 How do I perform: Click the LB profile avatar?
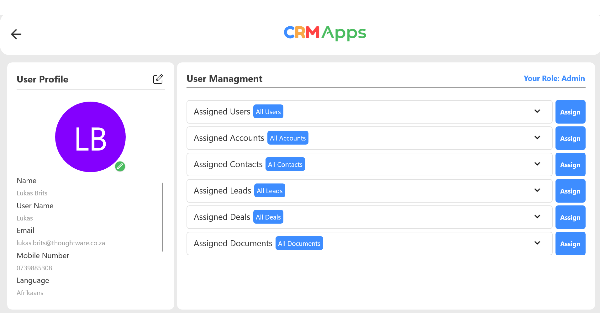[90, 137]
